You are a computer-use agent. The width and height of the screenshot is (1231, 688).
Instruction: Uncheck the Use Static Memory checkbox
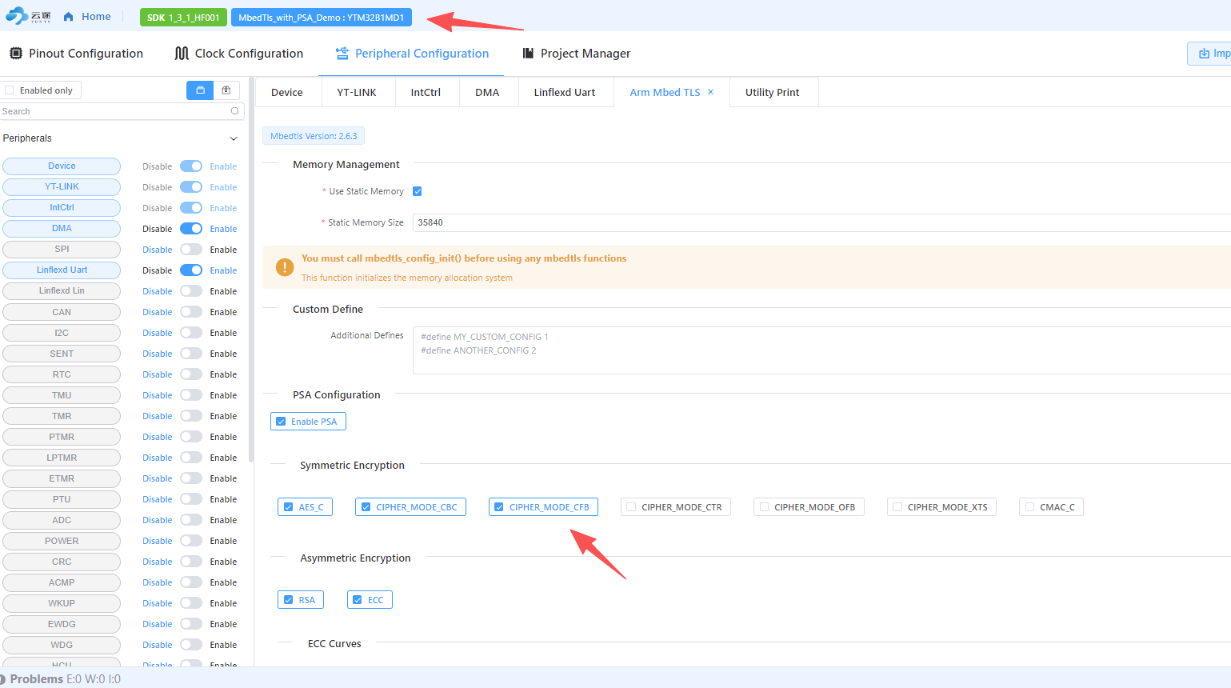417,191
